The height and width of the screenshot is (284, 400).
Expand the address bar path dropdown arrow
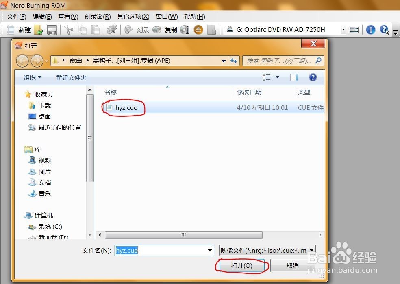point(224,61)
